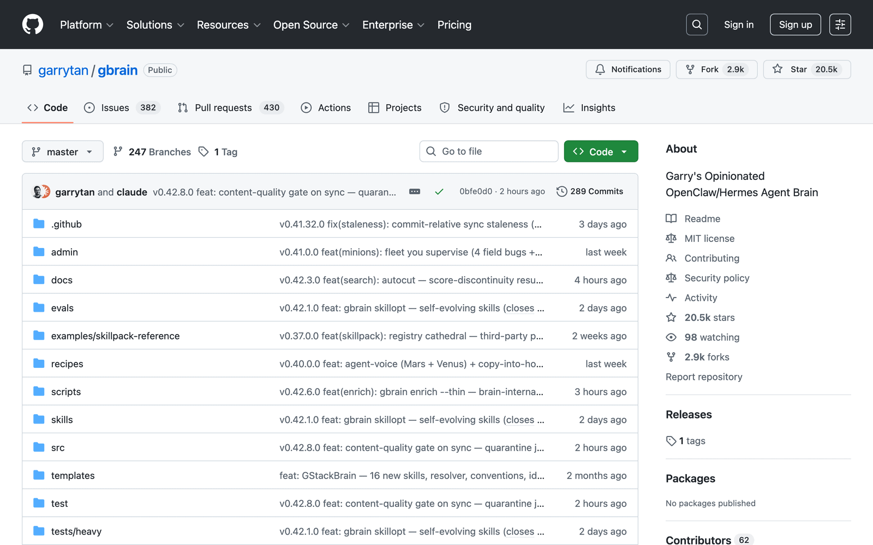
Task: Click the garrytan avatar in commit header
Action: point(38,192)
